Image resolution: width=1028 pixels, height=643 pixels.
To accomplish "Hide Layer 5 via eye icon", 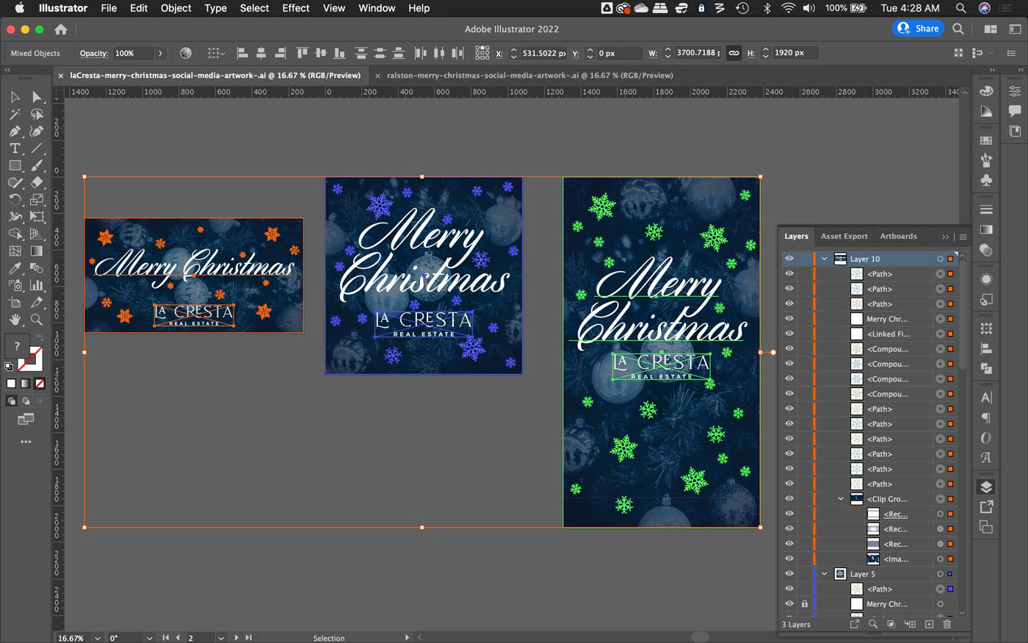I will tap(789, 574).
